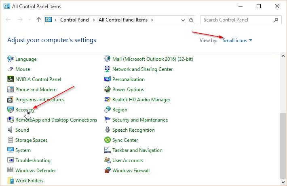Click the System monitor icon

click(x=11, y=150)
